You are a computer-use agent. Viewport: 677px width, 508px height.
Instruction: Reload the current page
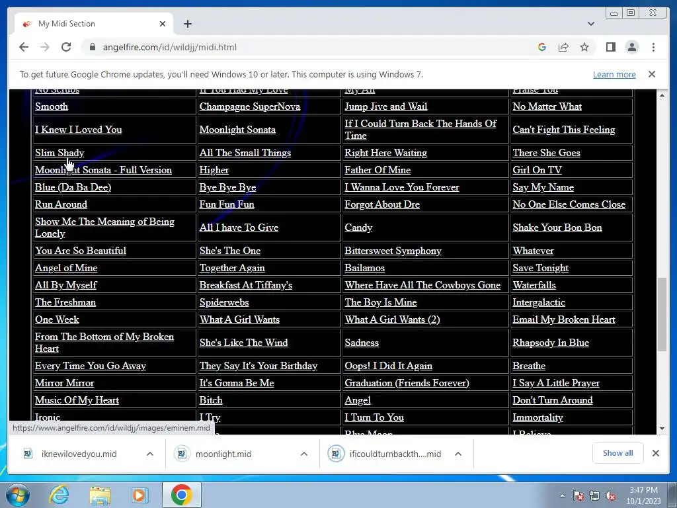coord(66,47)
